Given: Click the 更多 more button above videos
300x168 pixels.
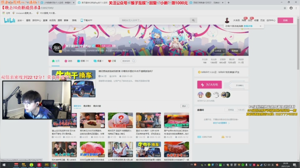Looking at the screenshot, I should click(185, 106).
